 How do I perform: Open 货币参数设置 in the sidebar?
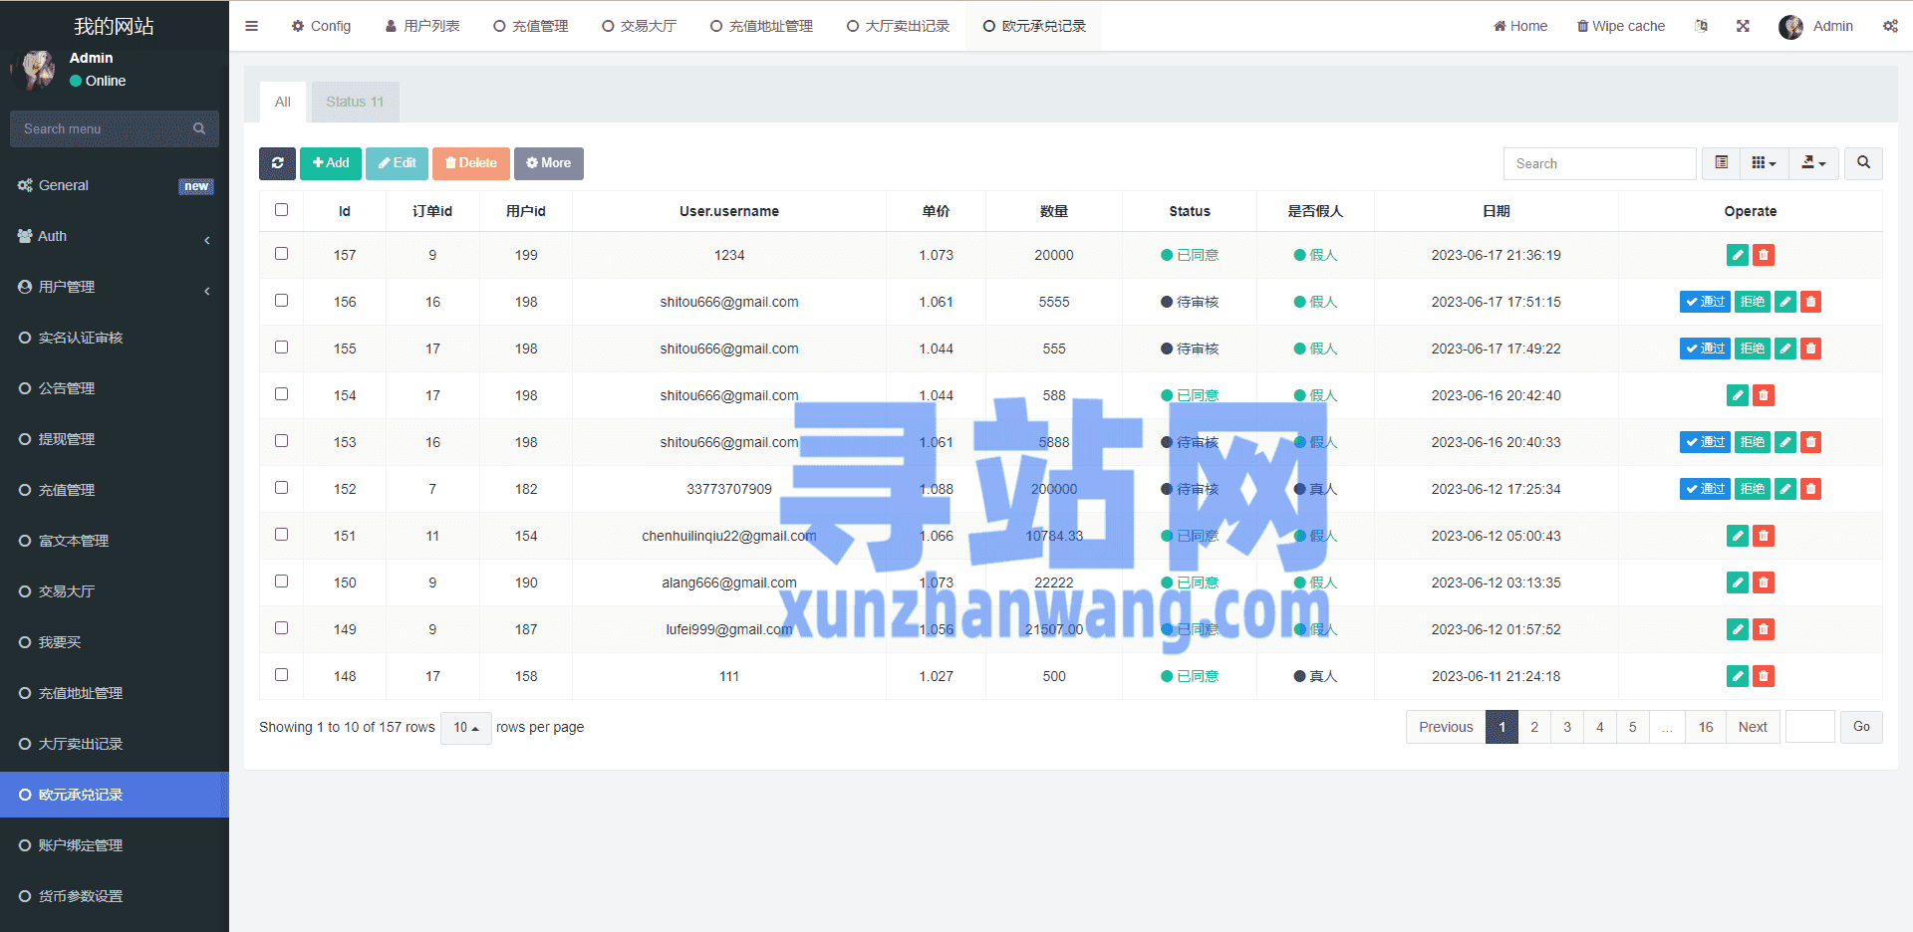click(x=115, y=896)
